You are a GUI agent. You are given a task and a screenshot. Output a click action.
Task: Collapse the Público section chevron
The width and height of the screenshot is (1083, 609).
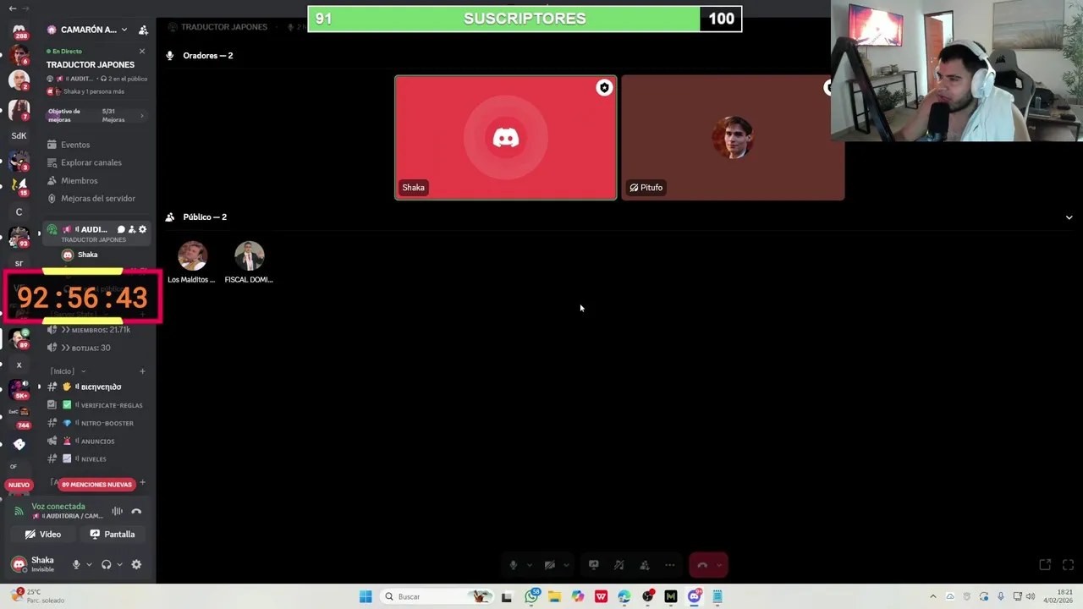(x=1069, y=217)
